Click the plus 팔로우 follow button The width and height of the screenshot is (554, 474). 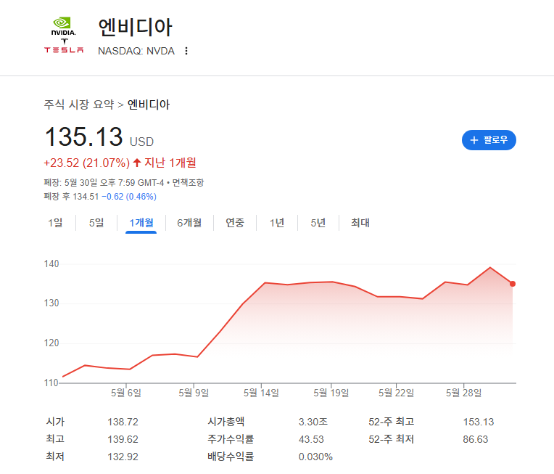(x=489, y=140)
